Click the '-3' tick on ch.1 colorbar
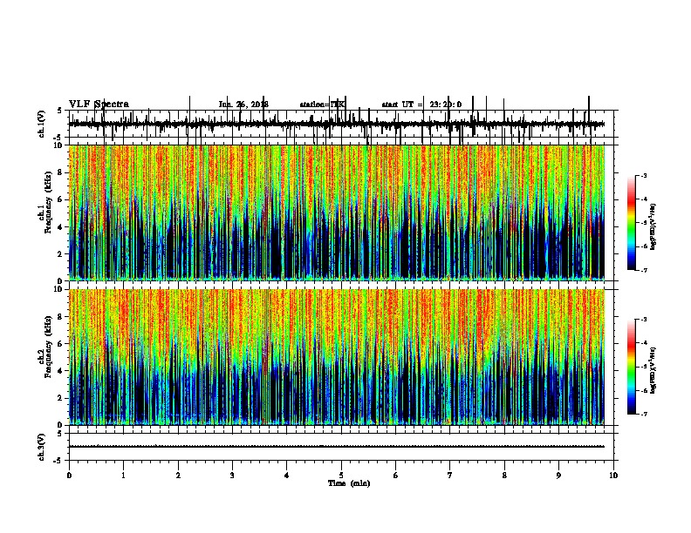Screen dimensions: 691x533 click(x=643, y=175)
